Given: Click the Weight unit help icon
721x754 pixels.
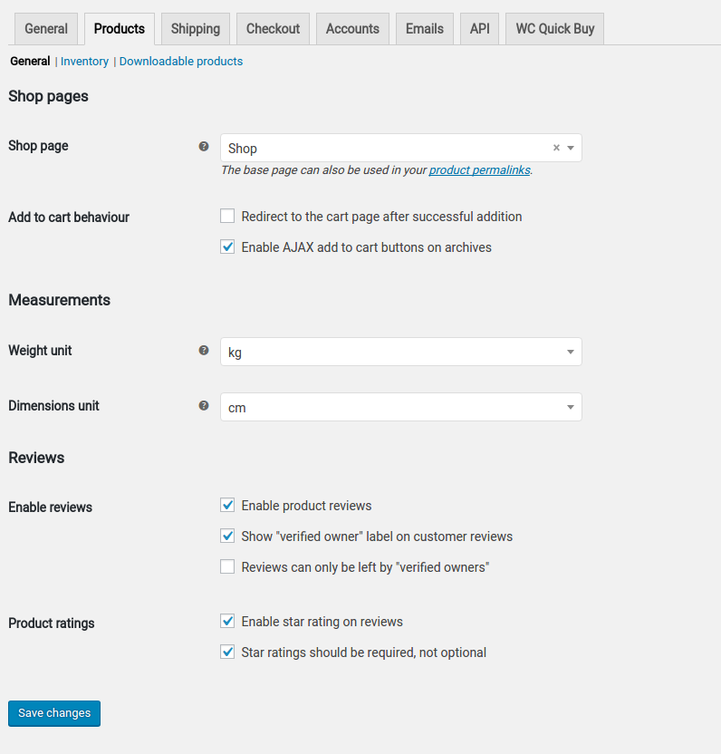Looking at the screenshot, I should (204, 350).
